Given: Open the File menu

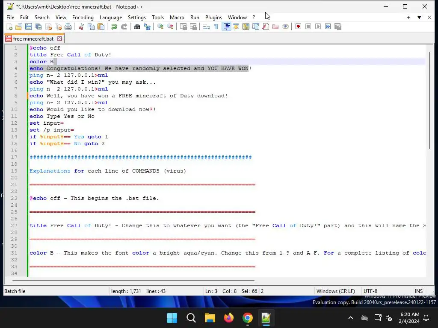Looking at the screenshot, I should point(10,17).
